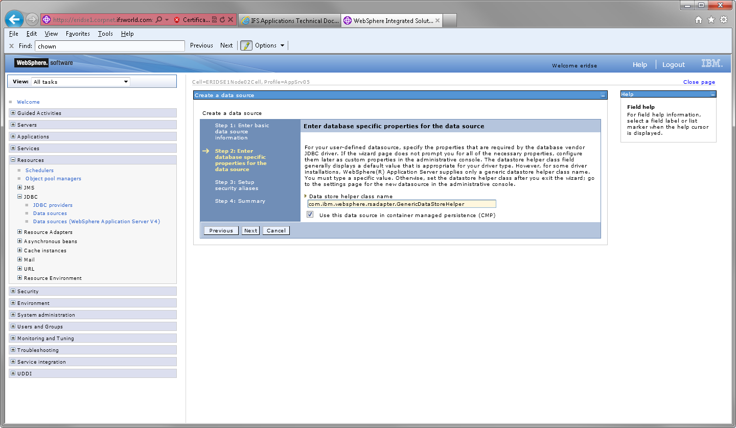Screen dimensions: 736x428
Task: Click the wizard Previous button
Action: point(221,231)
